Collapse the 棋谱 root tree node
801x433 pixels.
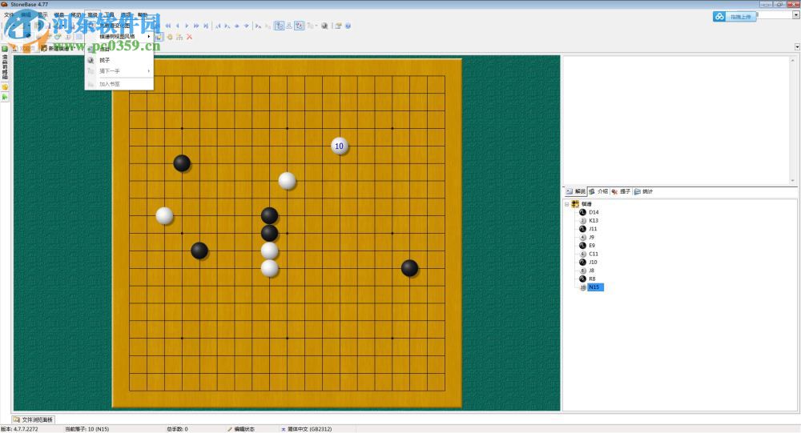pyautogui.click(x=566, y=204)
